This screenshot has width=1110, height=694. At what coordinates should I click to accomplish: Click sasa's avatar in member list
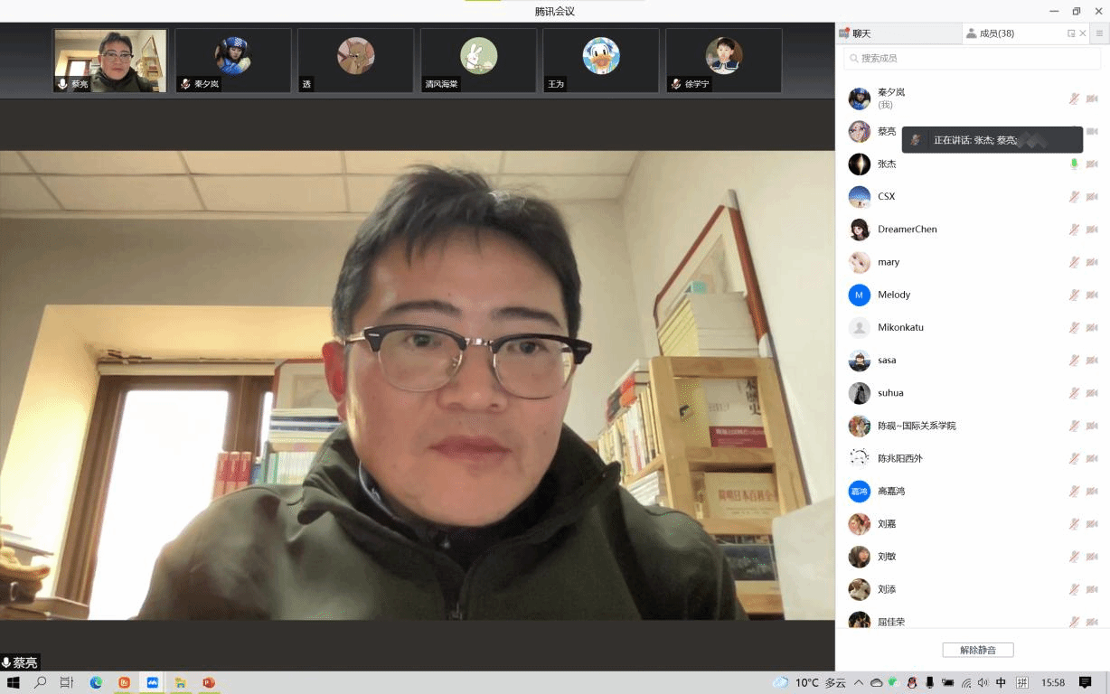(859, 361)
